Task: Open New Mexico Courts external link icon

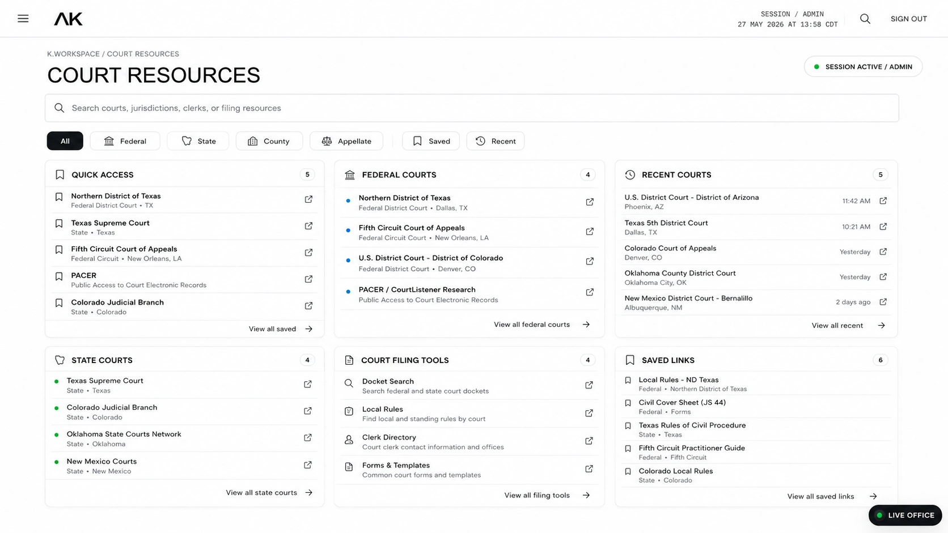Action: pyautogui.click(x=308, y=465)
